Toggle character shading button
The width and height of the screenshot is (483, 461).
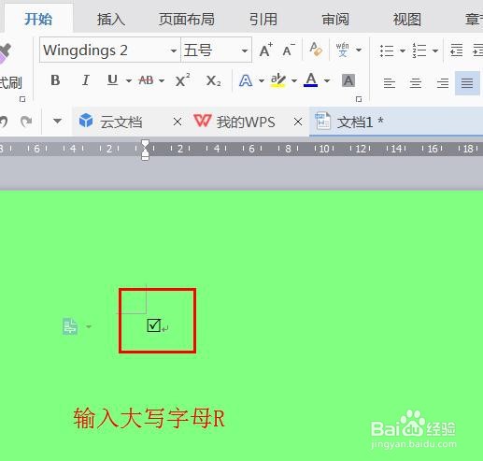(348, 80)
